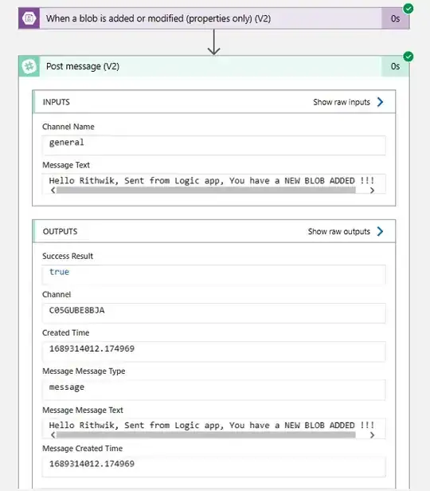Click the output Message Text horizontal scrollbar thumb

point(206,434)
